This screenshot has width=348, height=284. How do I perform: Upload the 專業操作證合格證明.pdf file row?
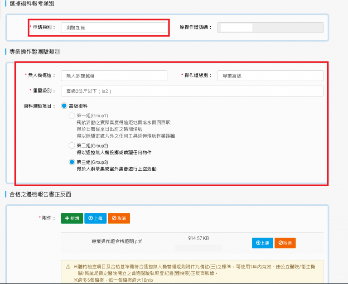262,243
